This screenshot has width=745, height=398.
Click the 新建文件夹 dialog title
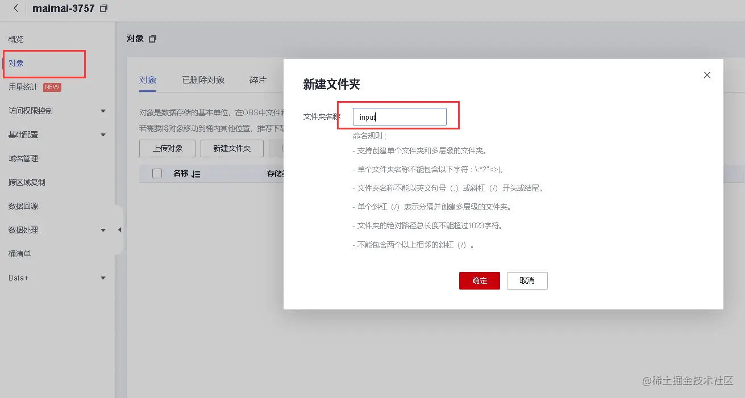tap(332, 85)
